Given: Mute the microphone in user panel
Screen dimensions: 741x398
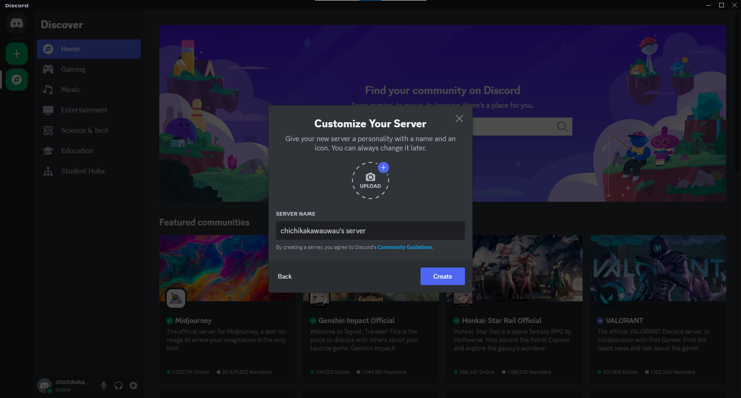Looking at the screenshot, I should point(104,386).
